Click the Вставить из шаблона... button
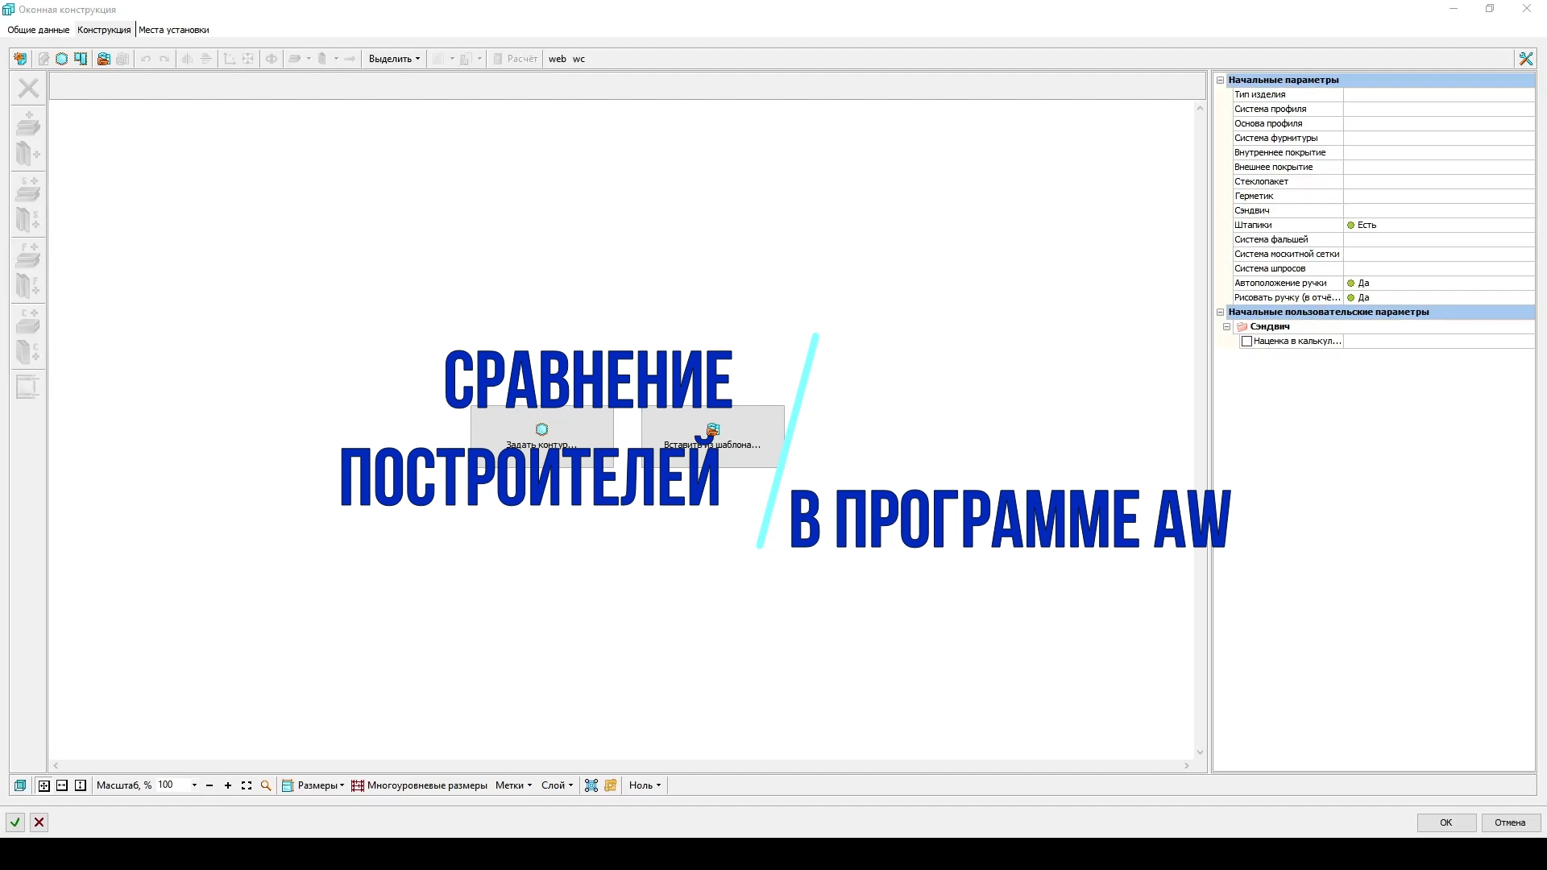 (713, 436)
